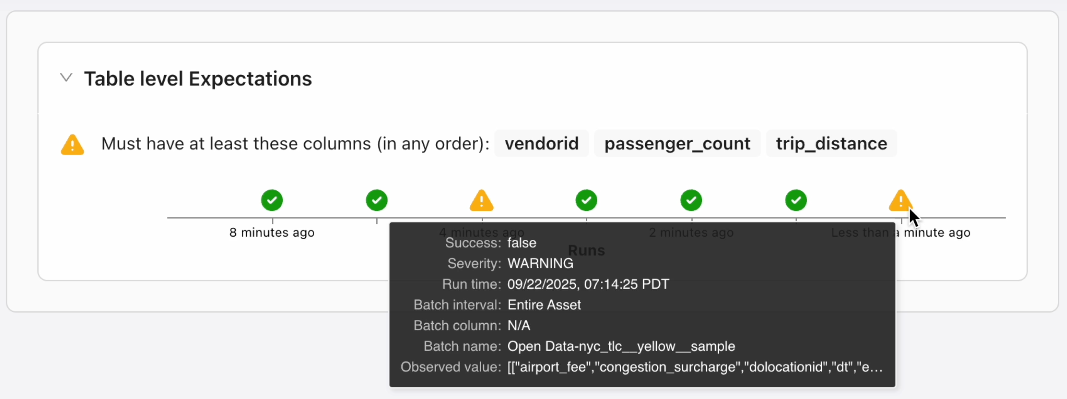Click the 8 minutes ago timeline marker

(272, 233)
